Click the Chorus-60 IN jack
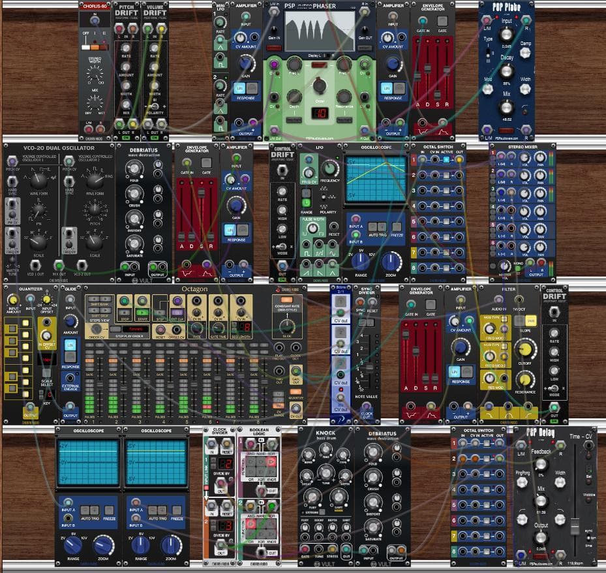Viewport: 606px width, 573px height. 95,20
